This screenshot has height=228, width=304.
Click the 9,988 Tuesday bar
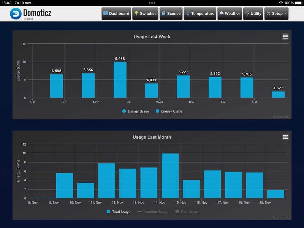pos(120,80)
